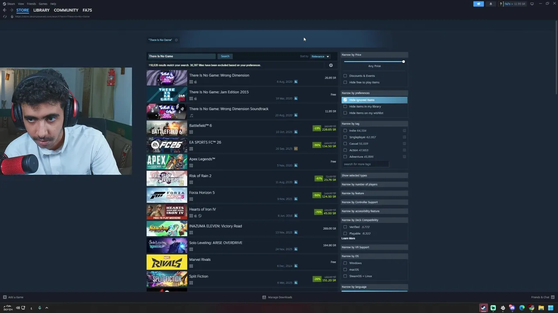
Task: Click the Marvel Rivals thumbnail
Action: [167, 262]
